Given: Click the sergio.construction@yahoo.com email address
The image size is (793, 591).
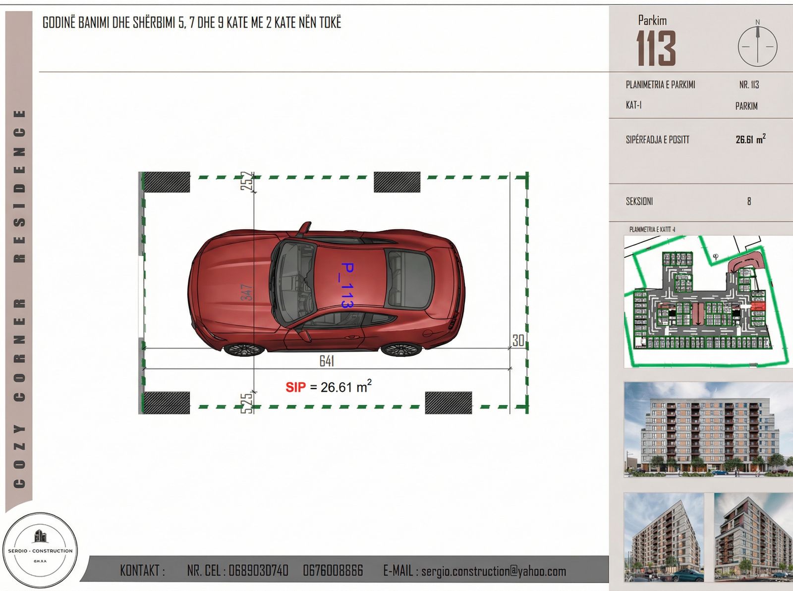Looking at the screenshot, I should click(493, 571).
